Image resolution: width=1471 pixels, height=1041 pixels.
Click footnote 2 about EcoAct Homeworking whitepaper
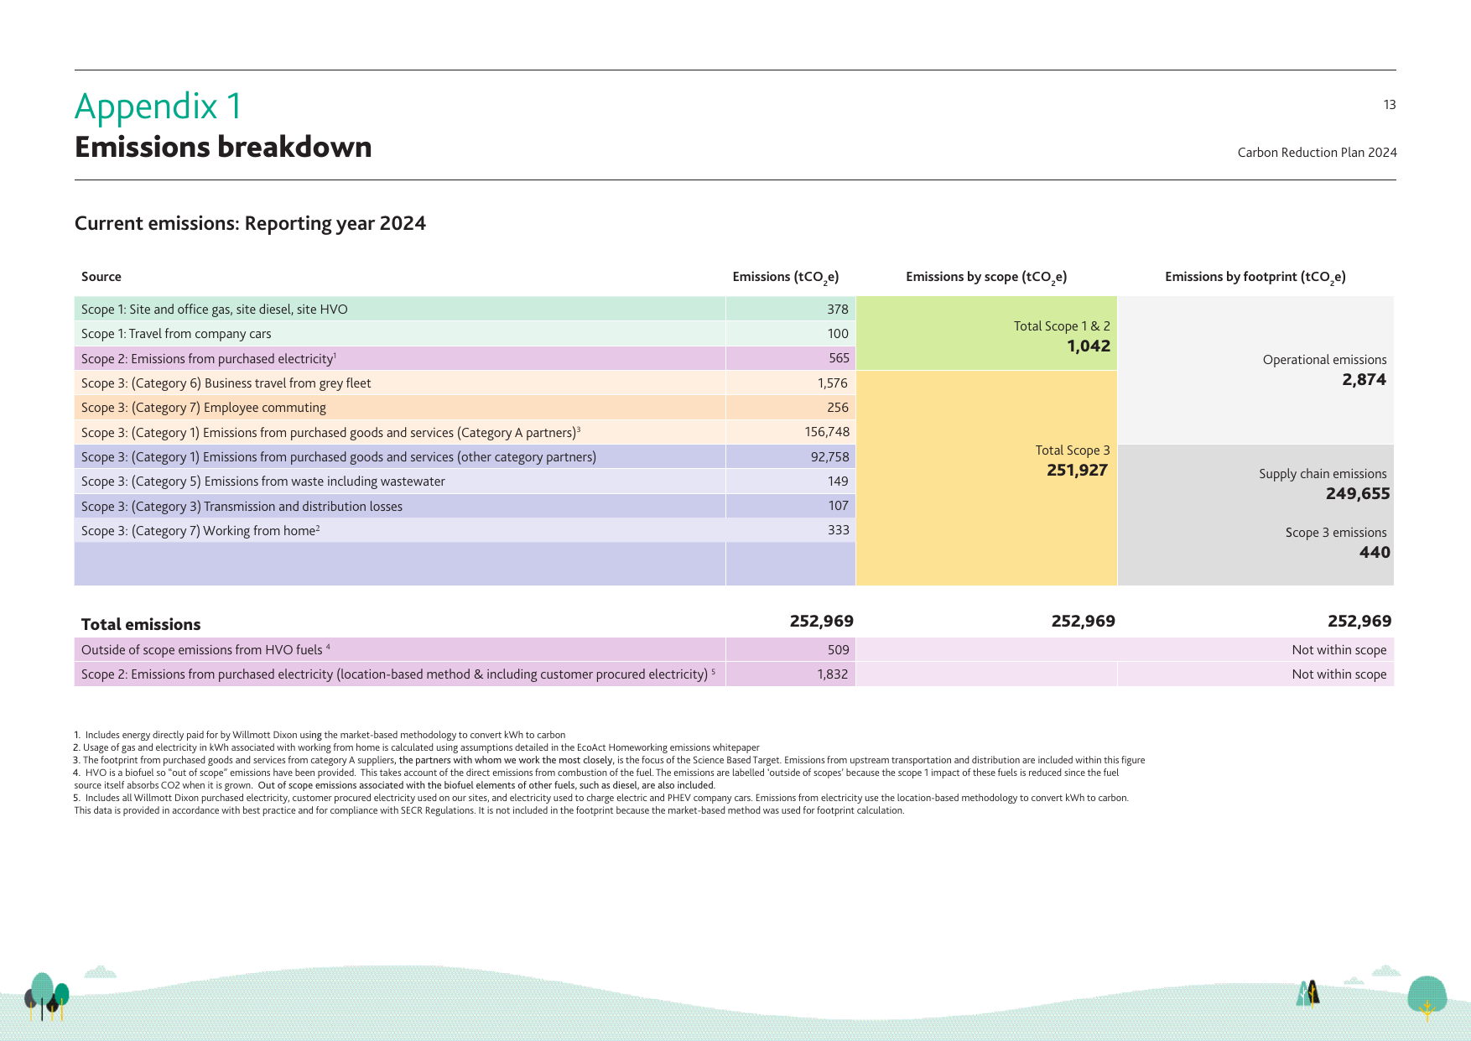417,747
